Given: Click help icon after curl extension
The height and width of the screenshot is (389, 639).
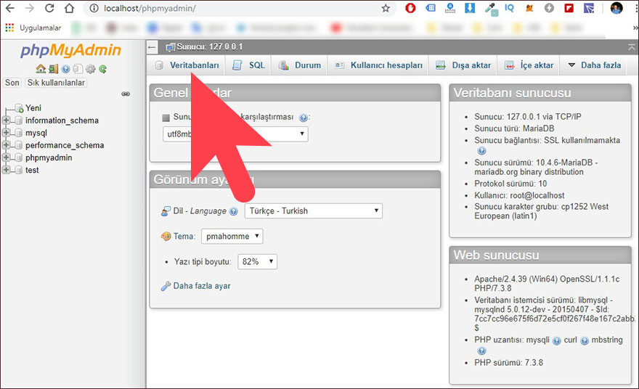Looking at the screenshot, I should click(585, 341).
